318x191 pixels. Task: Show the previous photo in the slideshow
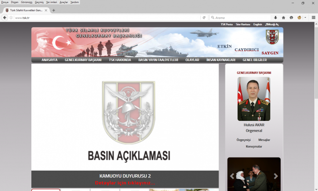pyautogui.click(x=232, y=176)
